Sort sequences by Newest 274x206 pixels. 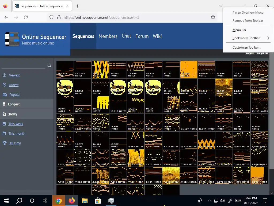pos(14,75)
